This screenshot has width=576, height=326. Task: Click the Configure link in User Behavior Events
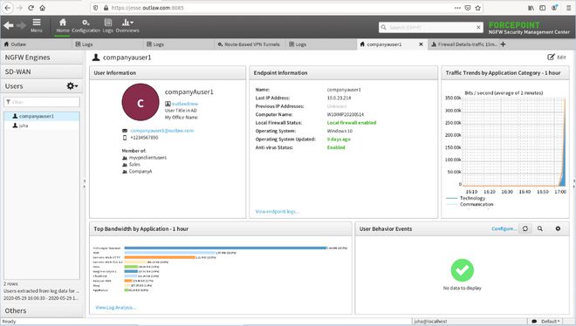tap(504, 228)
